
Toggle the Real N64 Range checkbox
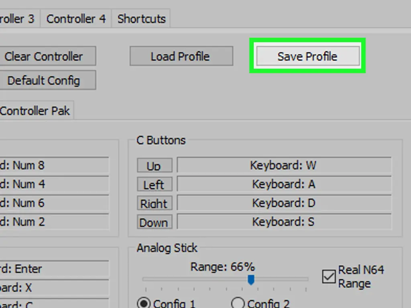click(x=329, y=277)
